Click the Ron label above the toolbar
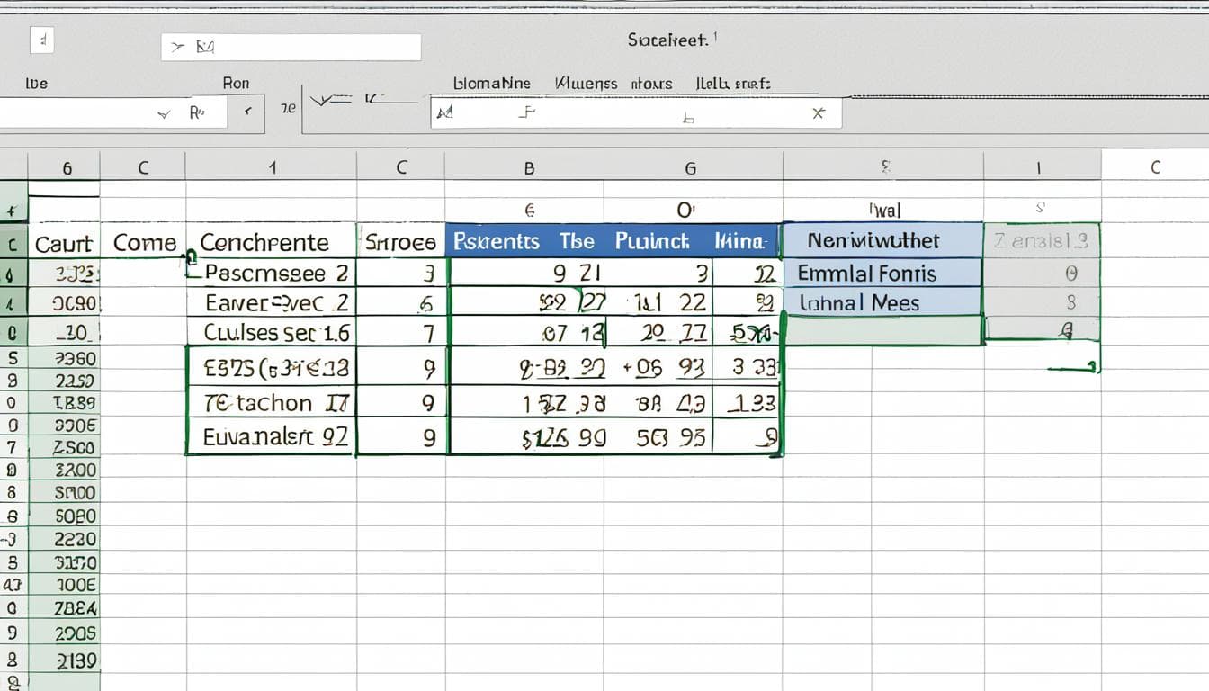Screen dimensions: 1209x691 pyautogui.click(x=237, y=83)
